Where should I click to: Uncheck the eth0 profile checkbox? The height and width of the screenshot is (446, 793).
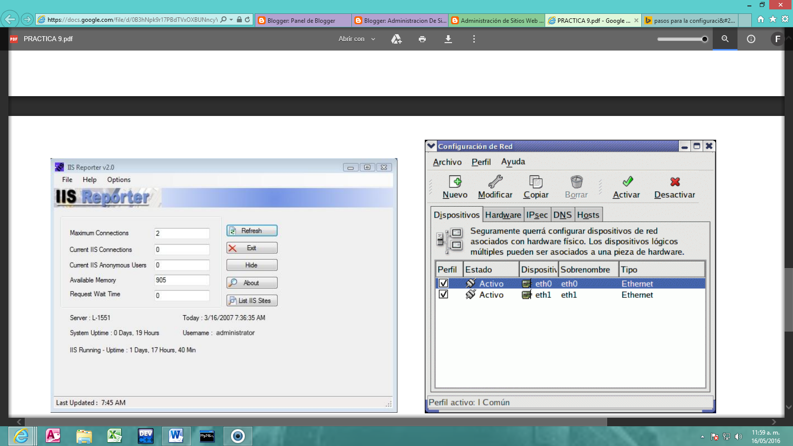(444, 283)
